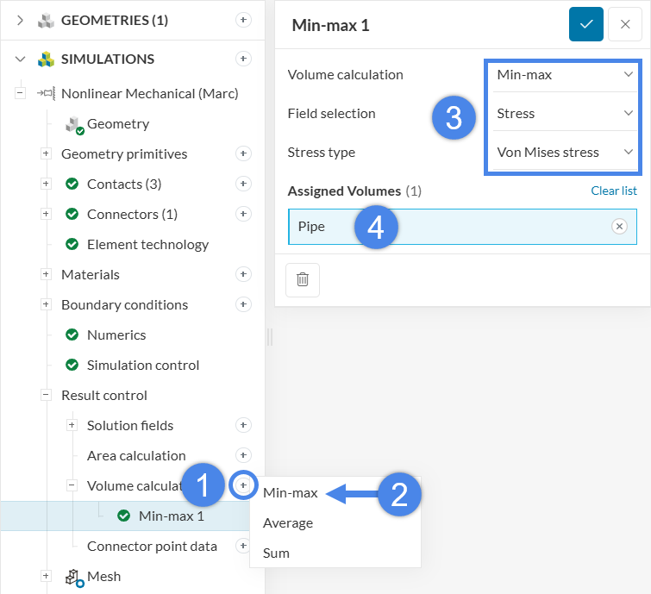The image size is (651, 594).
Task: Collapse the Result control tree node
Action: [46, 395]
